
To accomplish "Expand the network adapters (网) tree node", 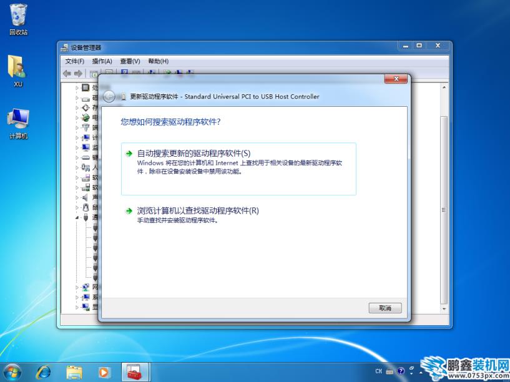I will coord(77,287).
